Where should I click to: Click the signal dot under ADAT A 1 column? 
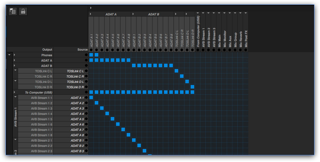pos(91,50)
